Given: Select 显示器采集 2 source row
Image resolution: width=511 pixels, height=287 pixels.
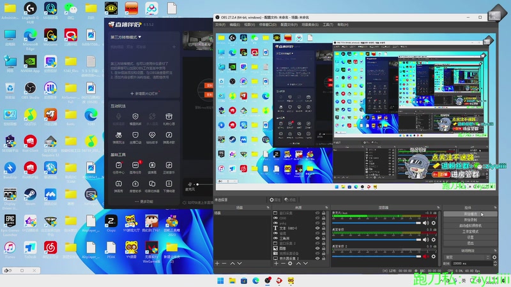Looking at the screenshot, I should click(x=299, y=258).
